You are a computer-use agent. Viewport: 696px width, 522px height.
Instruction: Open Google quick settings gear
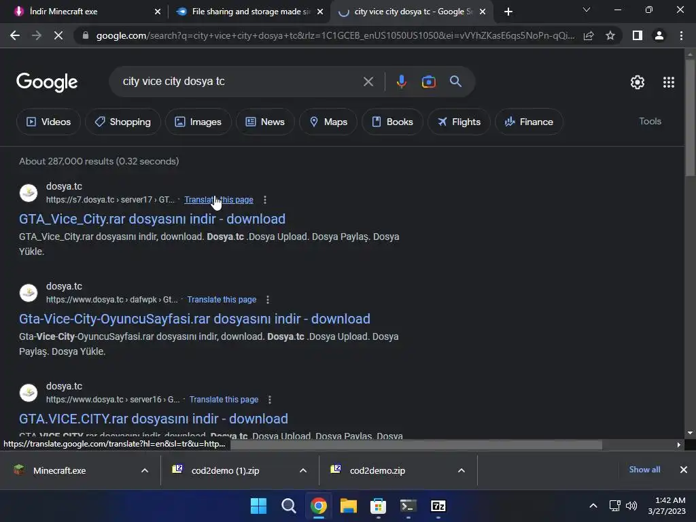point(638,82)
